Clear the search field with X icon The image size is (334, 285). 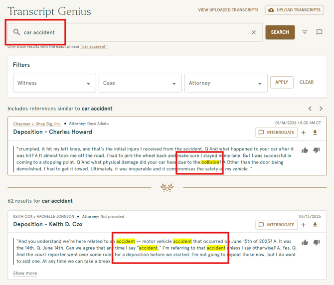pyautogui.click(x=253, y=32)
